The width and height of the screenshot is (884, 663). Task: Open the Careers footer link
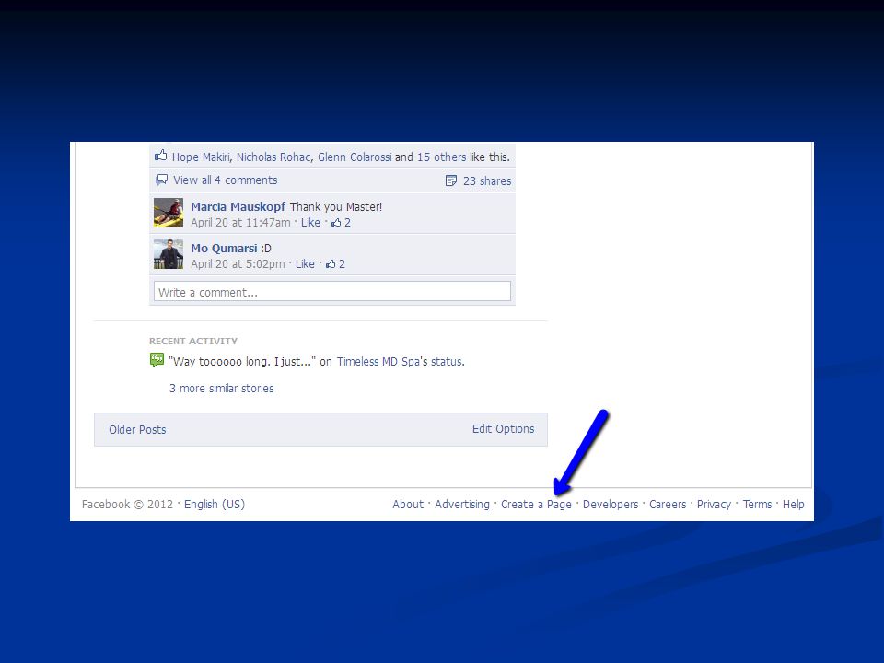coord(668,504)
